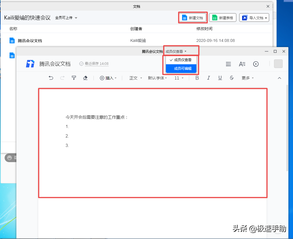Click the text format (A) icon in header

242,64
